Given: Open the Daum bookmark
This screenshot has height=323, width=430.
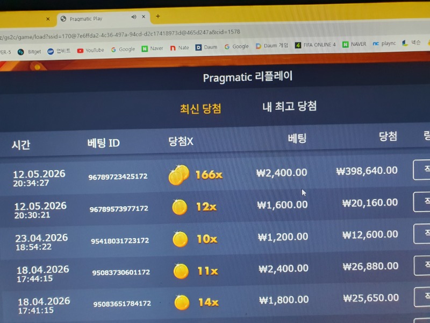Looking at the screenshot, I should pos(206,47).
